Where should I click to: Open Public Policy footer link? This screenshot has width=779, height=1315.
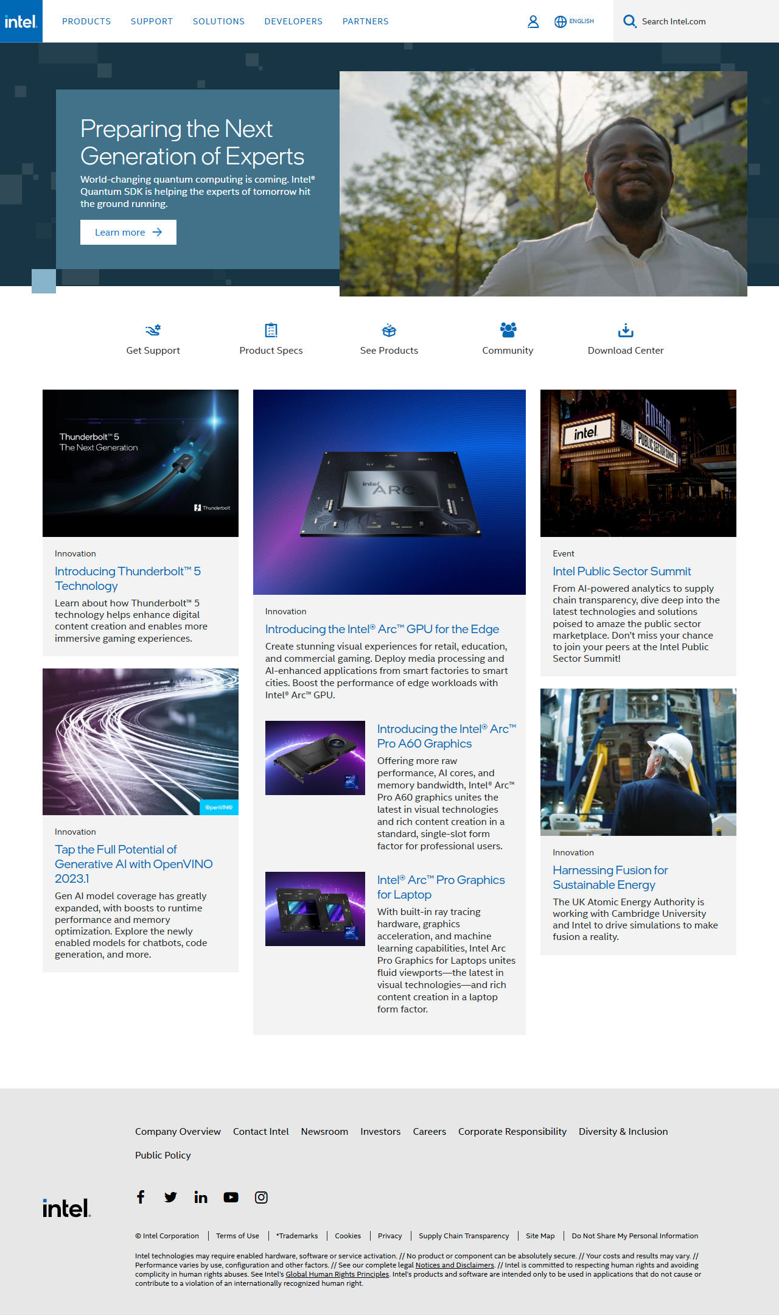click(163, 1155)
